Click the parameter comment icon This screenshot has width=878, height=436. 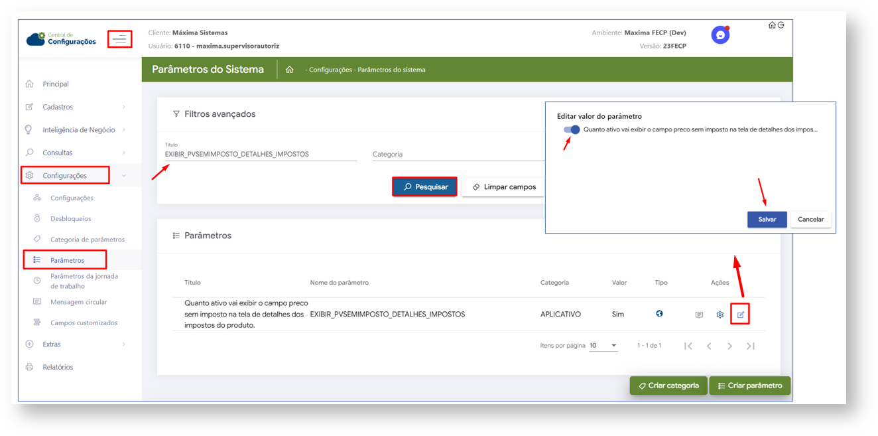tap(699, 315)
